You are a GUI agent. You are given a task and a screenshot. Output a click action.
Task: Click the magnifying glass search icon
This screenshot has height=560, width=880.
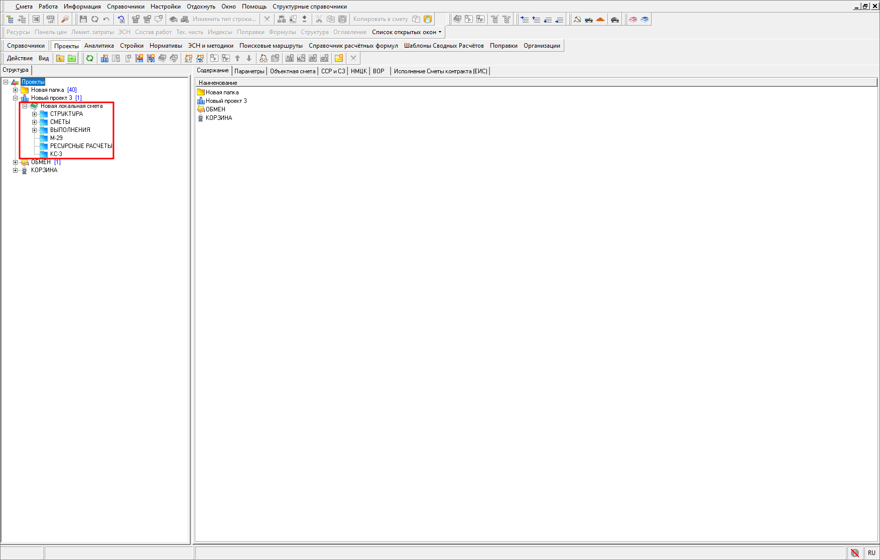65,19
